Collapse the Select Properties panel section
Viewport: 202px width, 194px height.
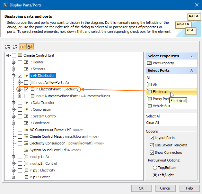[192, 56]
